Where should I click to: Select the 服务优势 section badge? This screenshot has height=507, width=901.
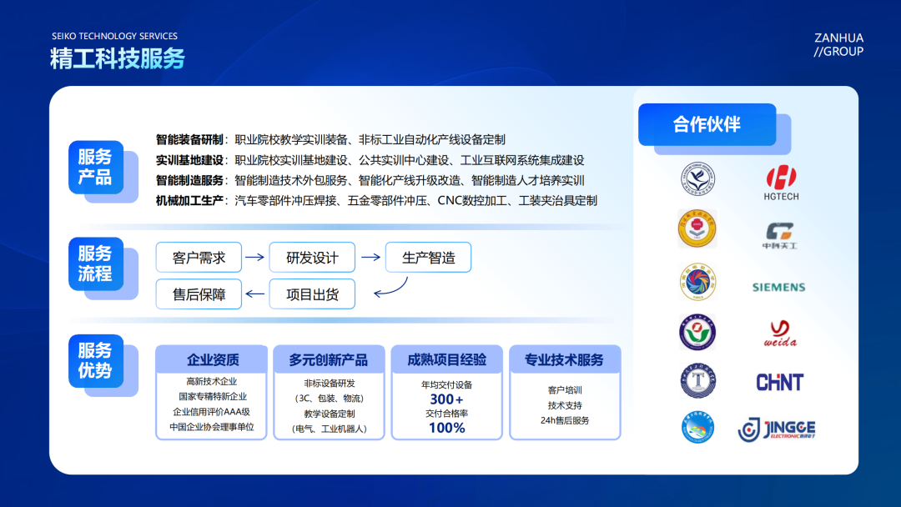coord(96,360)
